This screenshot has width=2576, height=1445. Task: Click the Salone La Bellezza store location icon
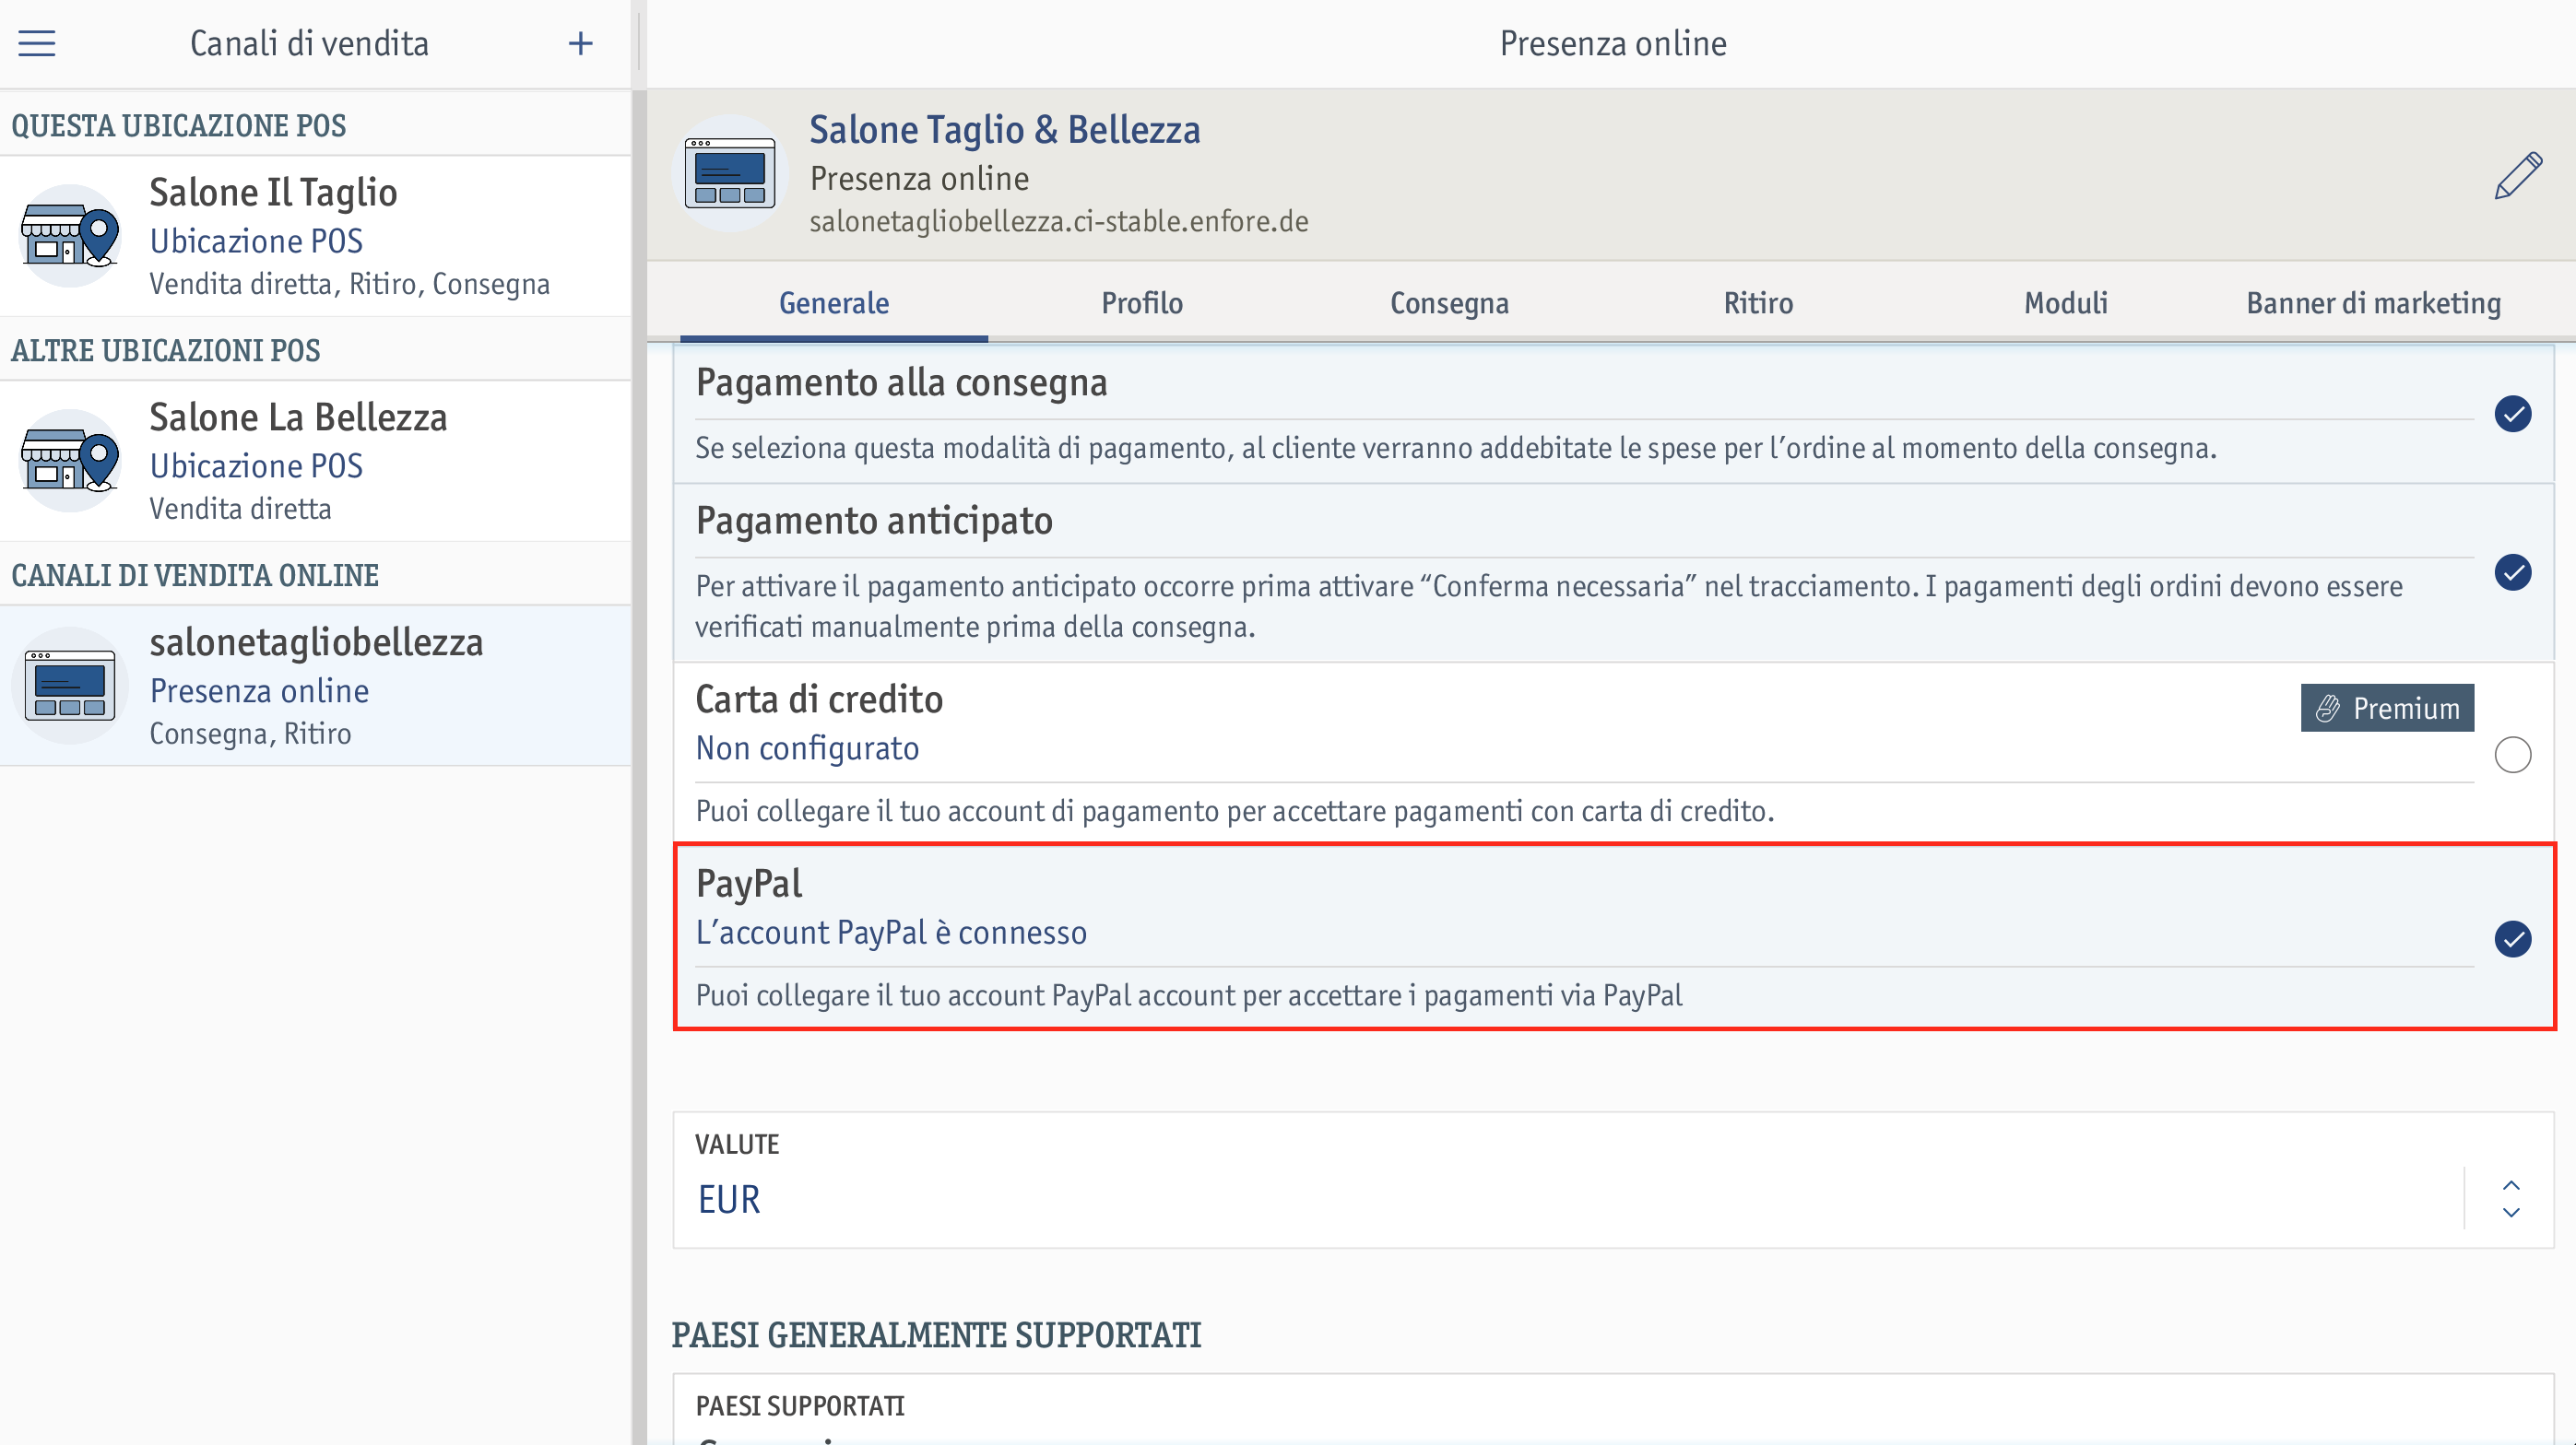click(x=69, y=462)
